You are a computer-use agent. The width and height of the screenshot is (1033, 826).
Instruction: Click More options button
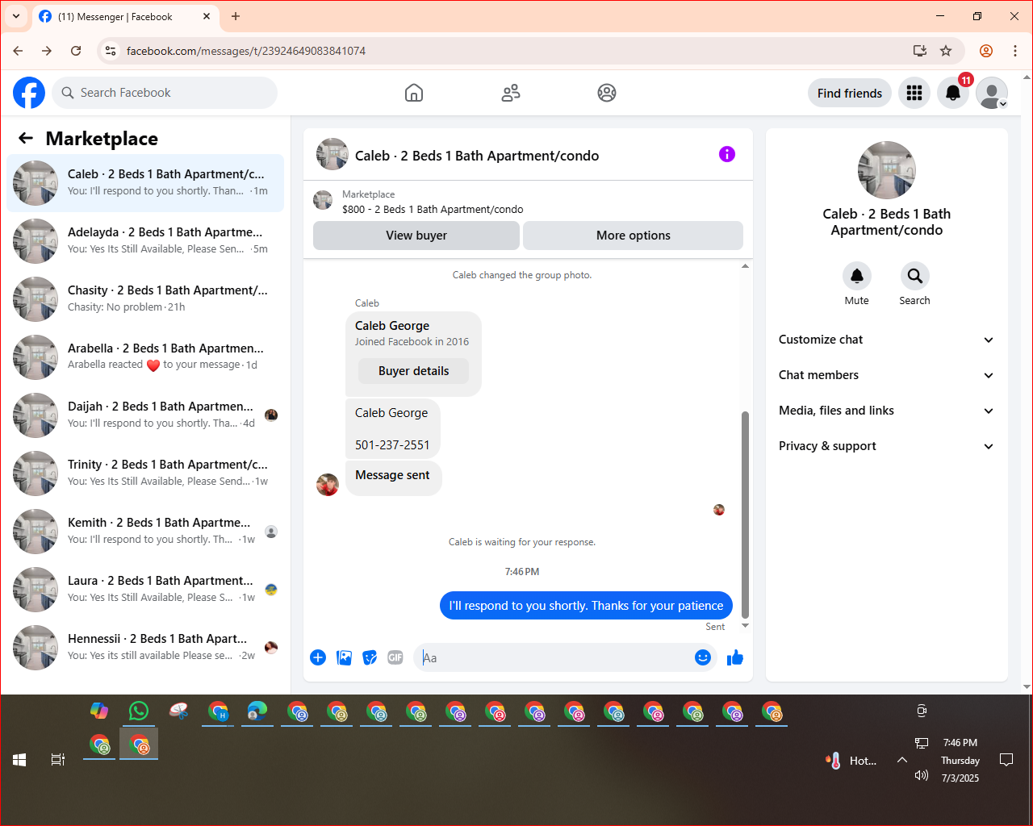634,236
